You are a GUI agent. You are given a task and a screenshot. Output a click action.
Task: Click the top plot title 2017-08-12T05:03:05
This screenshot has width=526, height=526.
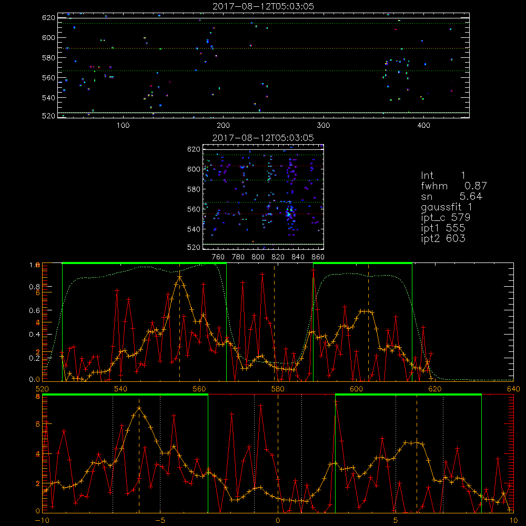point(264,6)
